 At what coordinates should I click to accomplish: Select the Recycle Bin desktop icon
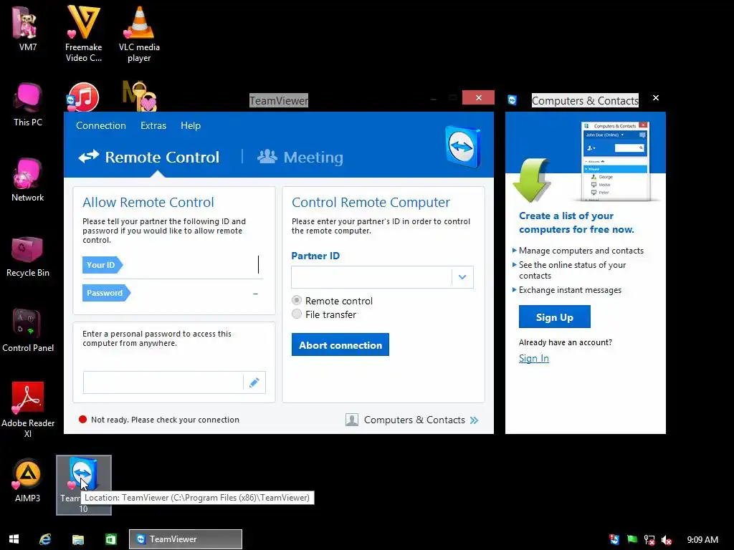pyautogui.click(x=28, y=256)
